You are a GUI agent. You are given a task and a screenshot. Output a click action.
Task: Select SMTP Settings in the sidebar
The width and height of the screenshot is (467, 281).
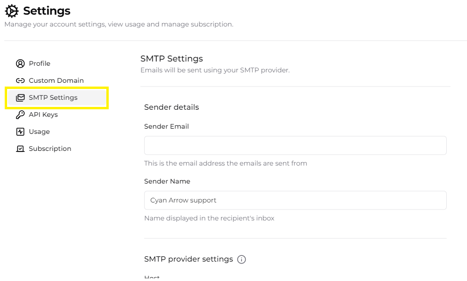tap(53, 97)
